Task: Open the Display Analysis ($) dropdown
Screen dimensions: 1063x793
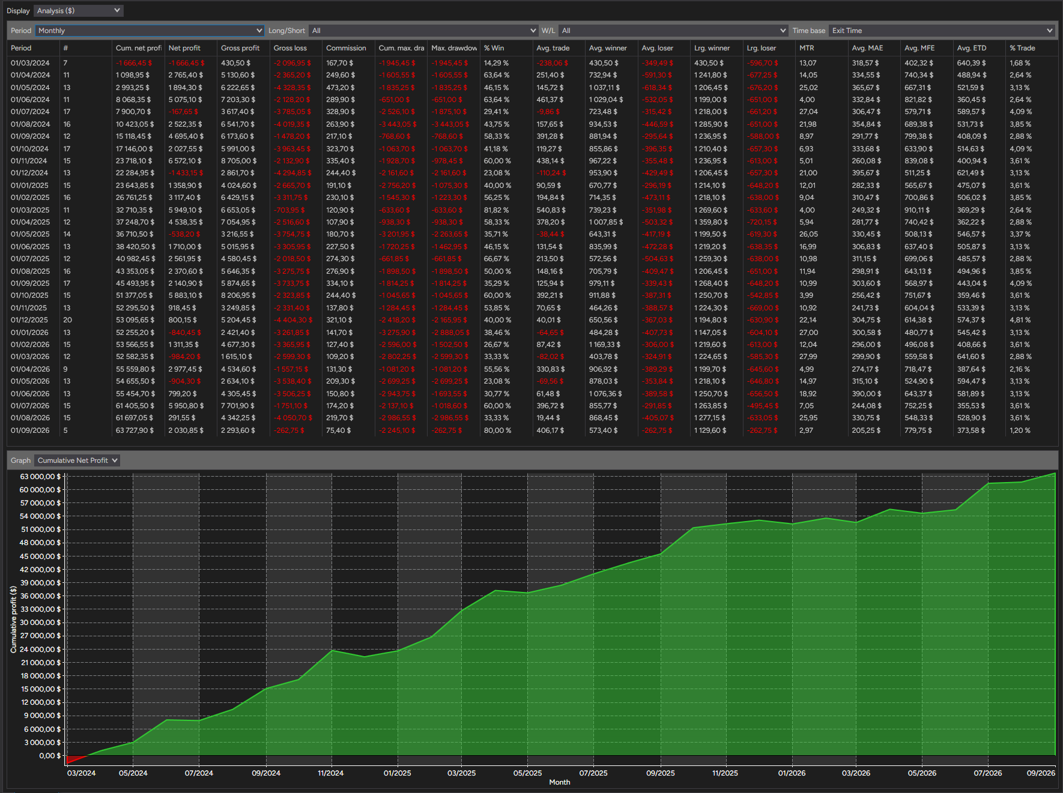Action: pyautogui.click(x=78, y=11)
